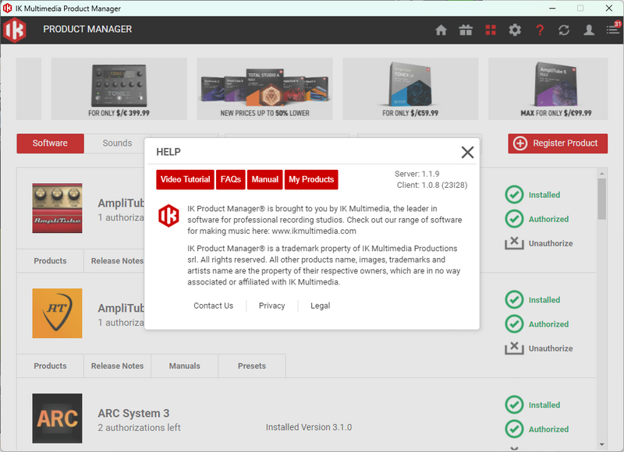Open the Total Studio 4 50% lower banner
This screenshot has width=624, height=452.
pyautogui.click(x=264, y=89)
